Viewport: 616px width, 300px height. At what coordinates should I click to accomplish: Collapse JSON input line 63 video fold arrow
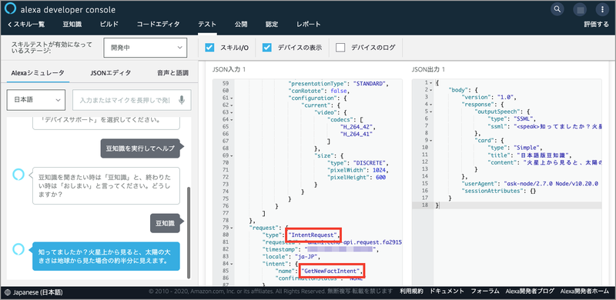pyautogui.click(x=232, y=112)
